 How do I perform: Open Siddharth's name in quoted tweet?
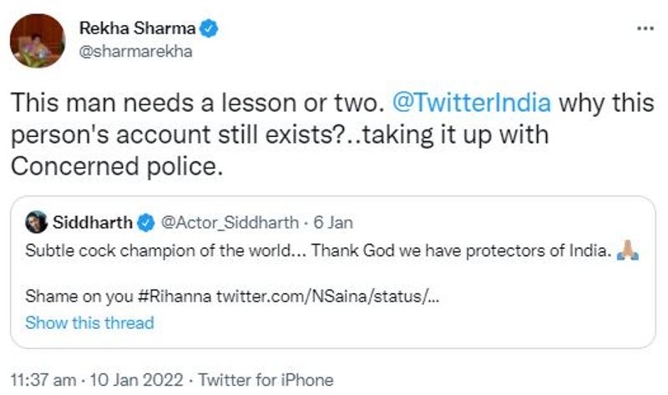[x=93, y=222]
